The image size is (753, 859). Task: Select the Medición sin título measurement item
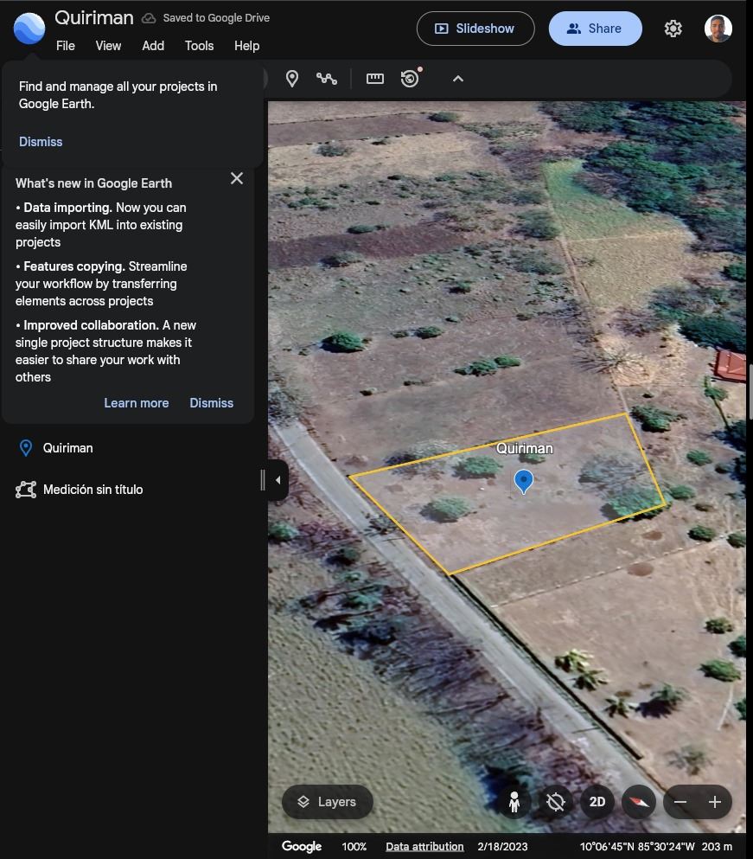(x=93, y=490)
